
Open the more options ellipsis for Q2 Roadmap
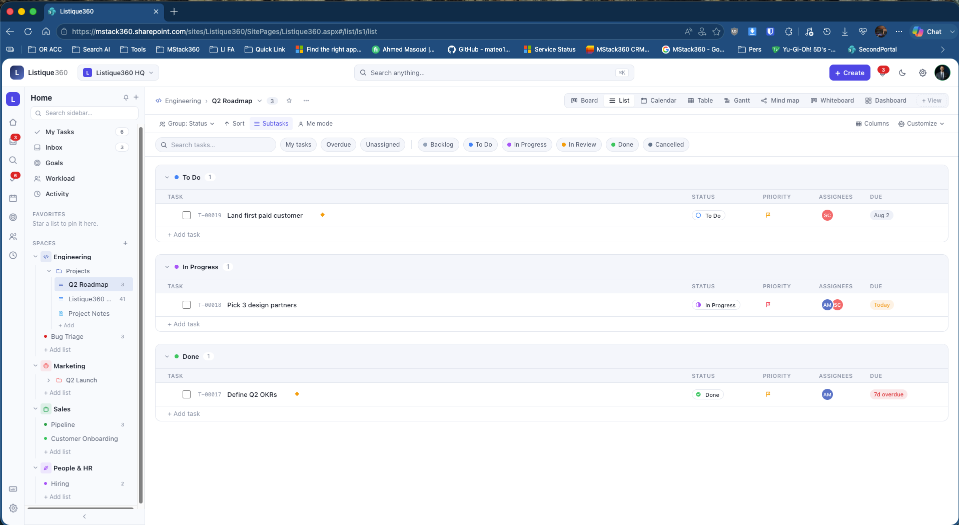click(x=306, y=101)
